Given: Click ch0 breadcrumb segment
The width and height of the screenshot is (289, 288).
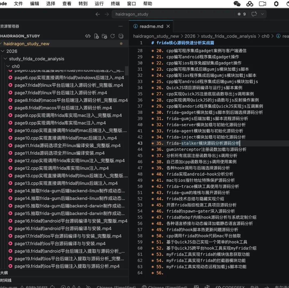Looking at the screenshot, I should click(265, 36).
